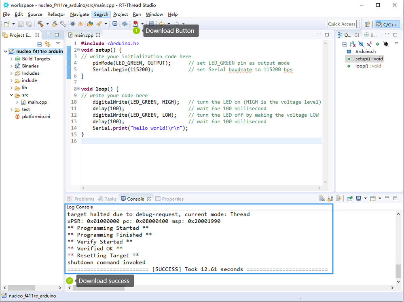Click the Save disk icon
This screenshot has width=404, height=302.
(21, 24)
